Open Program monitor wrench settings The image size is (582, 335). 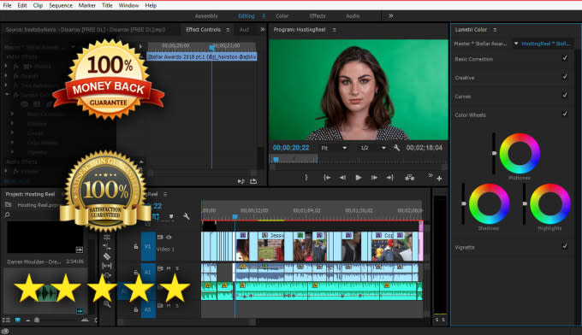click(x=396, y=148)
